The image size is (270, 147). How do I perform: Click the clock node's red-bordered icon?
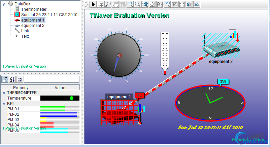coord(17,14)
